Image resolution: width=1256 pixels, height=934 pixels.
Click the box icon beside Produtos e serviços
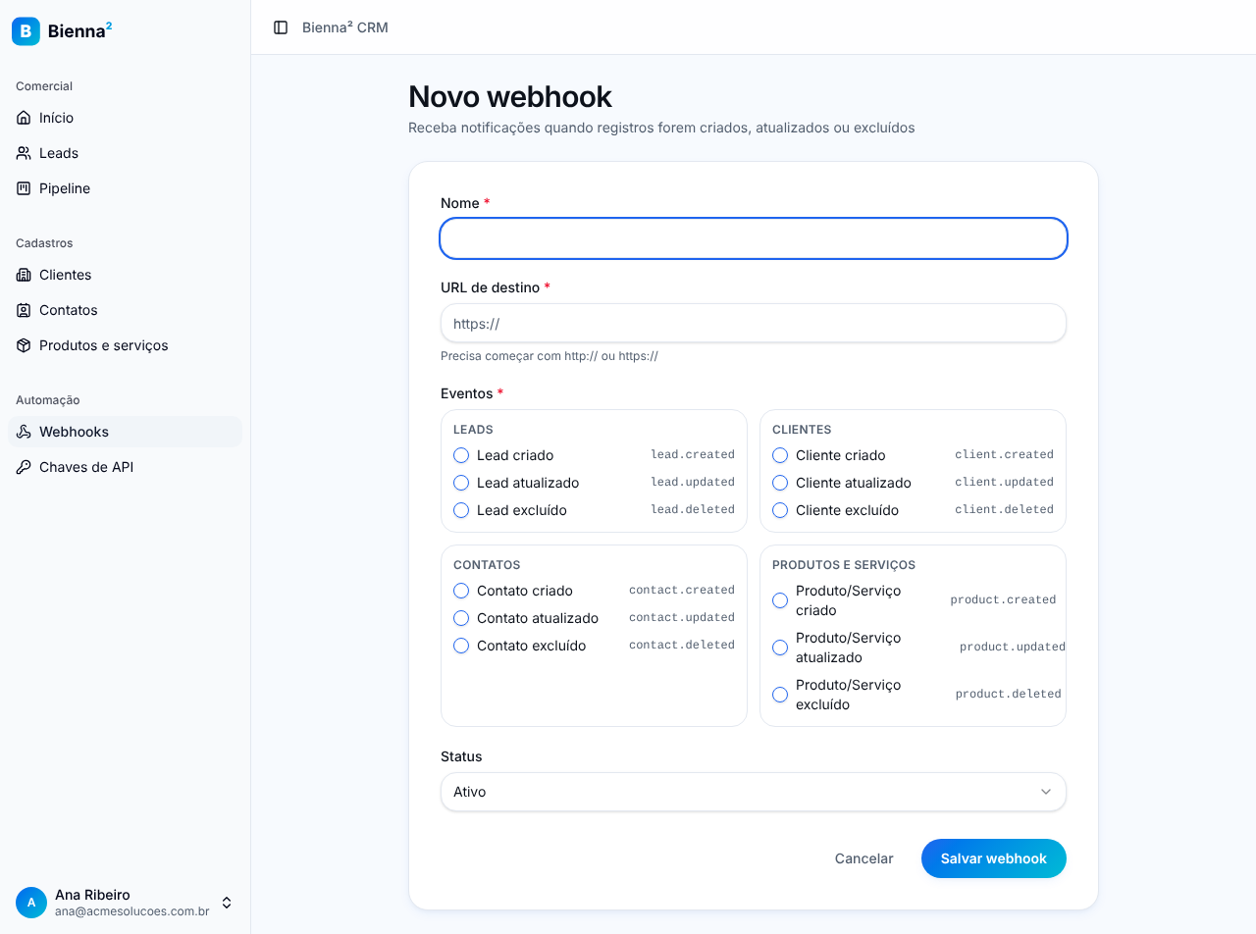tap(24, 345)
